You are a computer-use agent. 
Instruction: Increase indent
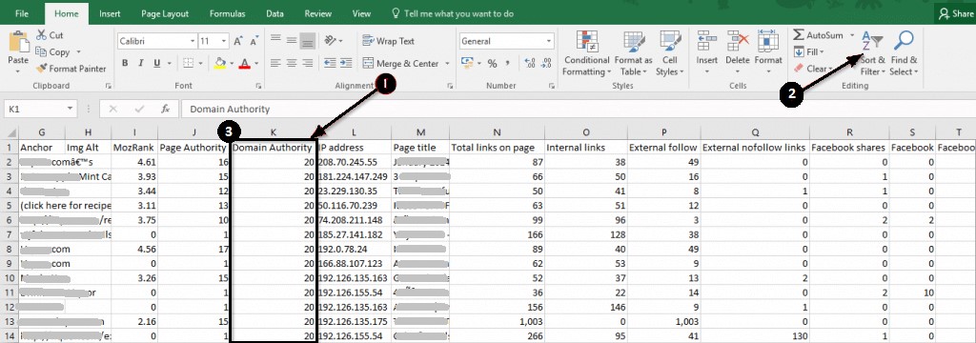[346, 64]
